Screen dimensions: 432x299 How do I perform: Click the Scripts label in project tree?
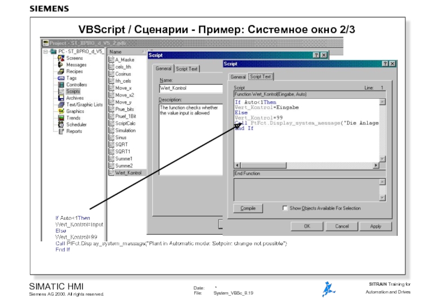[x=73, y=91]
